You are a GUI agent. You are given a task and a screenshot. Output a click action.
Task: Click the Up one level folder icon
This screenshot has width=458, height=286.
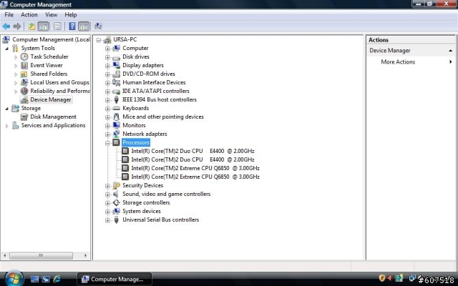(x=31, y=26)
